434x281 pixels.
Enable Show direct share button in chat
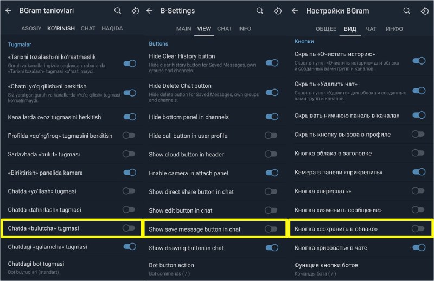point(271,191)
